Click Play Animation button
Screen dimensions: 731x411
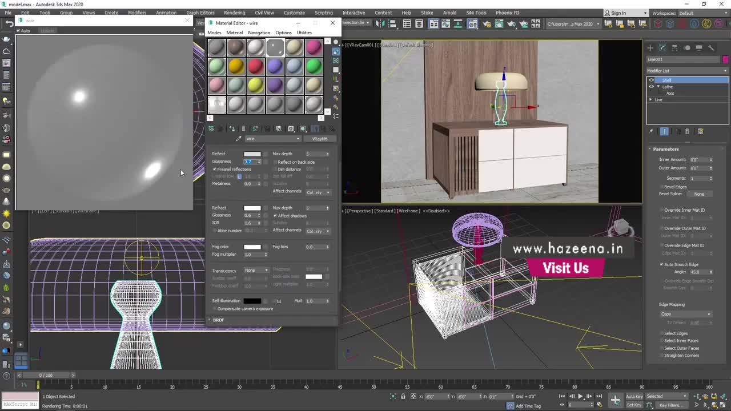click(x=580, y=396)
